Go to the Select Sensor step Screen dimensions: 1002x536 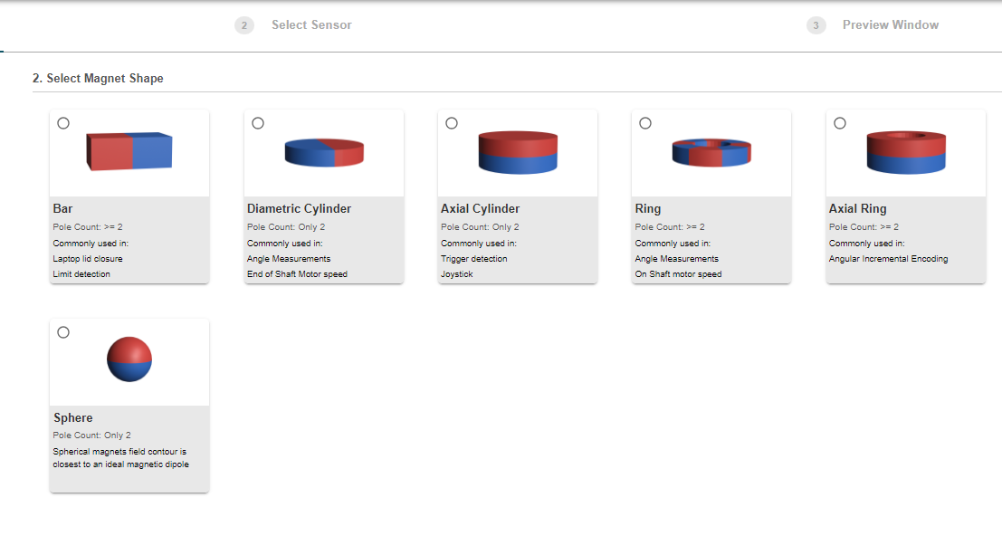[x=311, y=25]
